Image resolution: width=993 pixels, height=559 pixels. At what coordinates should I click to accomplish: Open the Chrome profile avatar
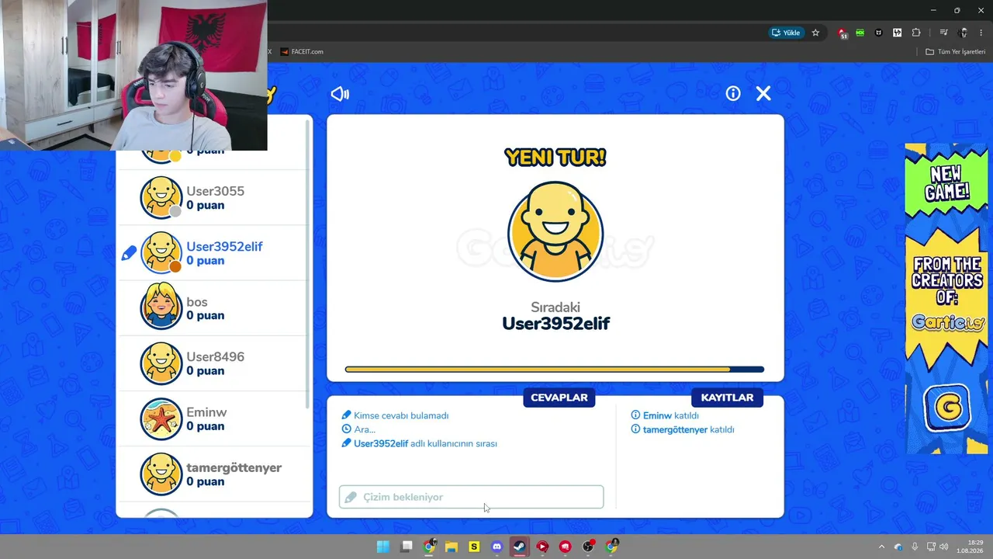point(964,33)
